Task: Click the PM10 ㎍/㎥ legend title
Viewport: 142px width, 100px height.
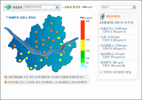Action: [x=86, y=18]
